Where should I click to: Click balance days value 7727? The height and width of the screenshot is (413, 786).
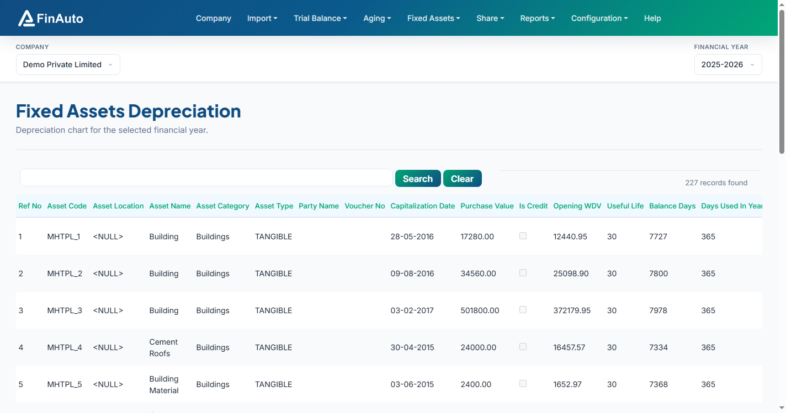(658, 237)
